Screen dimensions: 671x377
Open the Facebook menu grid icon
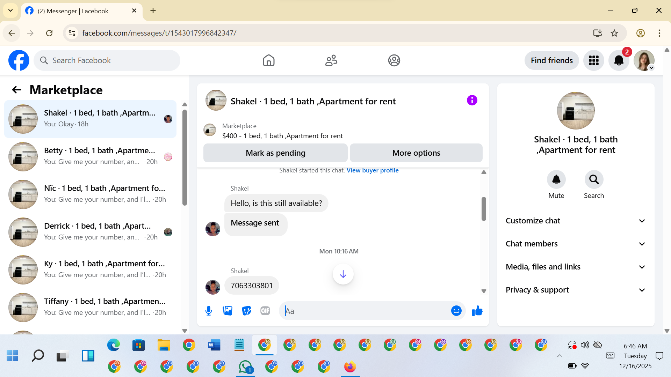click(x=593, y=60)
